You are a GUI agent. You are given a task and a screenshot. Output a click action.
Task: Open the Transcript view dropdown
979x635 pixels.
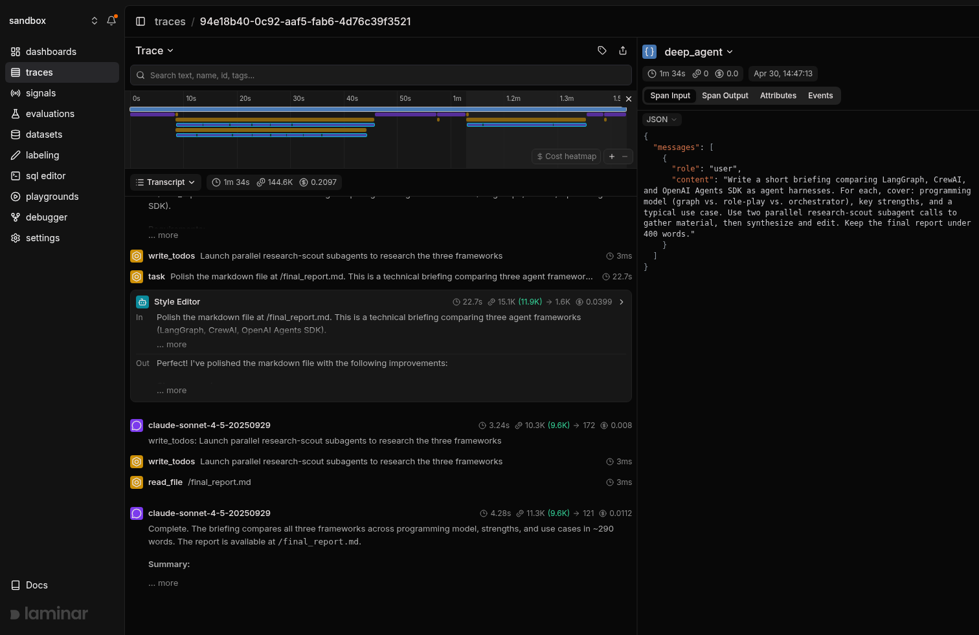pos(166,182)
